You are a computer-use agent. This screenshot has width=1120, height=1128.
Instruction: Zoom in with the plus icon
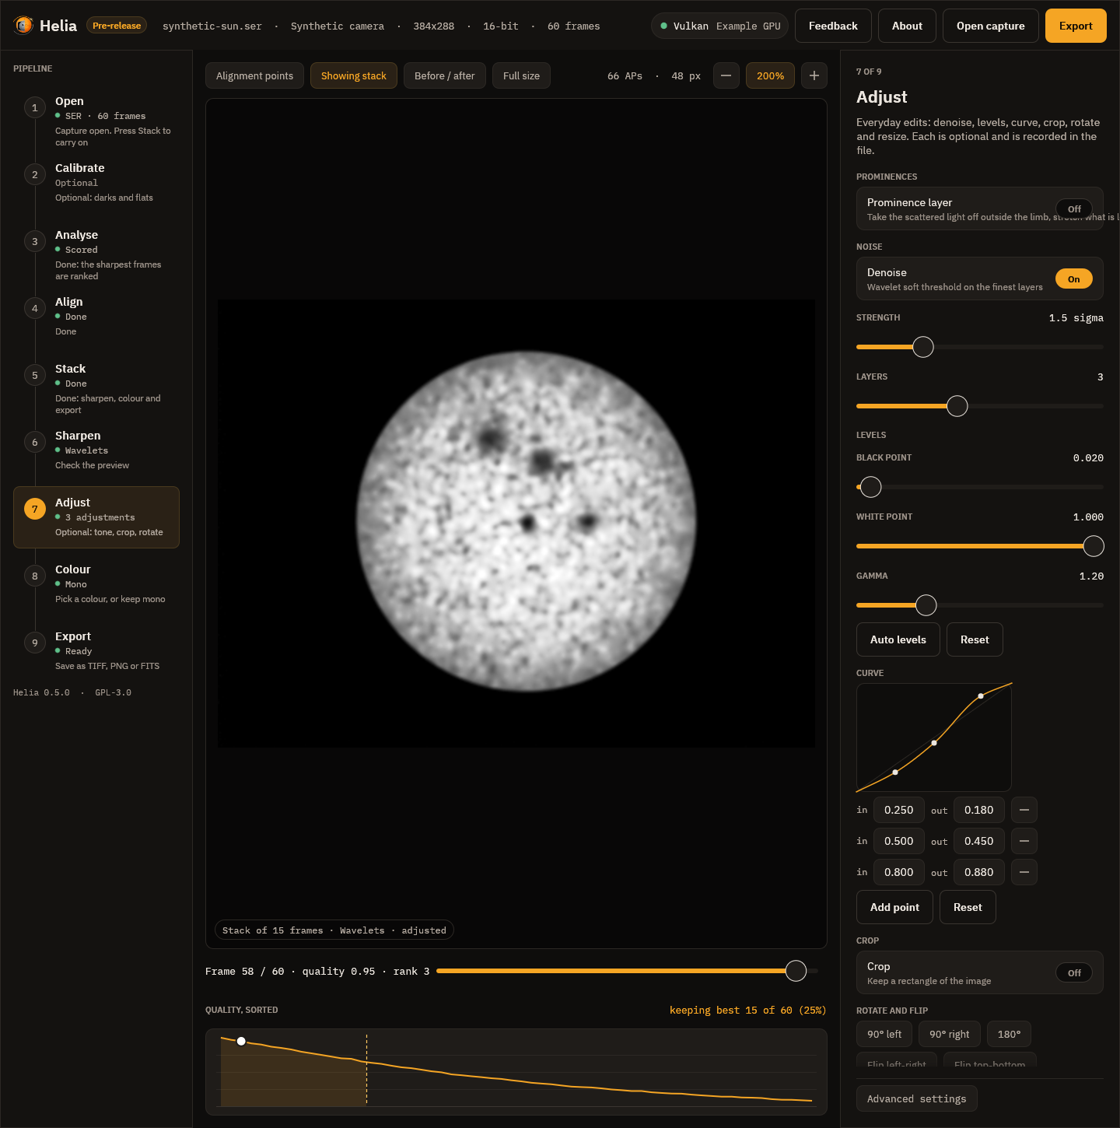(814, 75)
